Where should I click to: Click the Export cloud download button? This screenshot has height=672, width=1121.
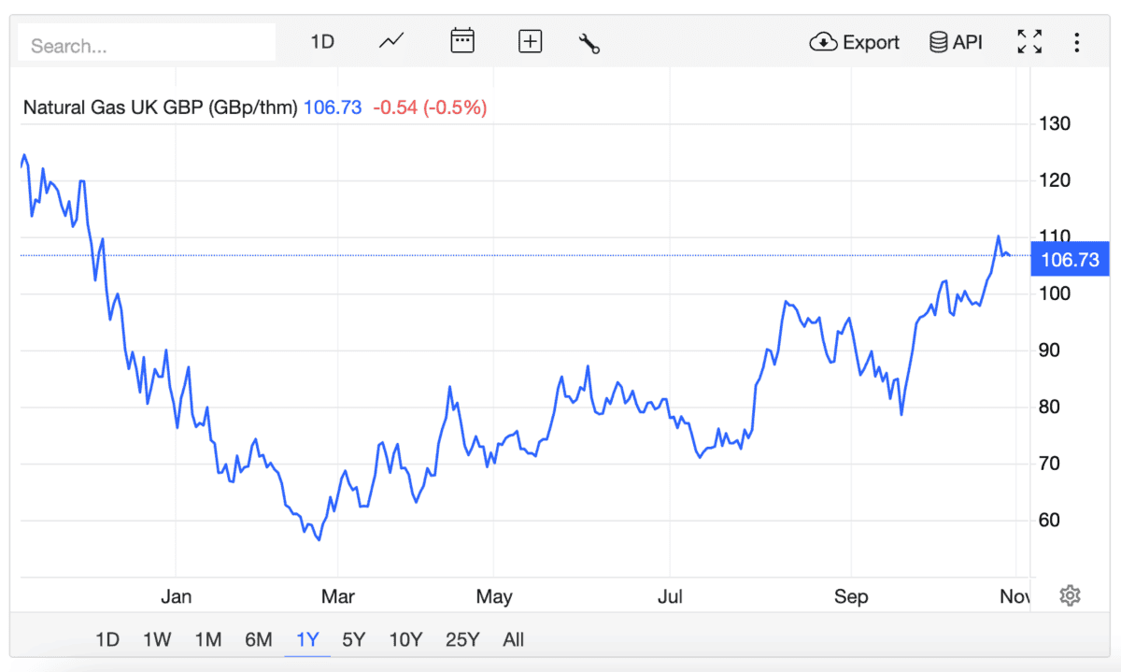point(855,42)
